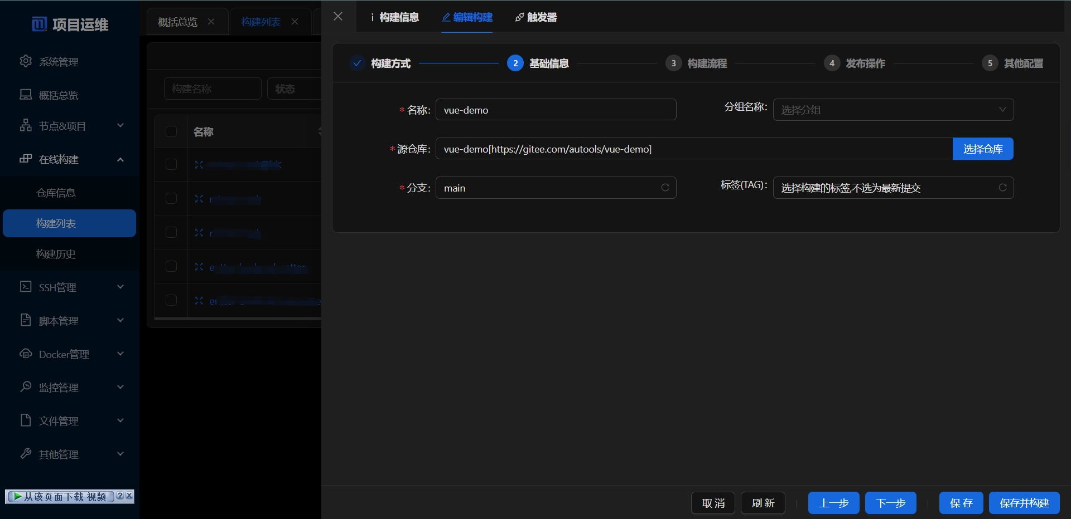Click the refresh icon in branch field

[x=665, y=188]
